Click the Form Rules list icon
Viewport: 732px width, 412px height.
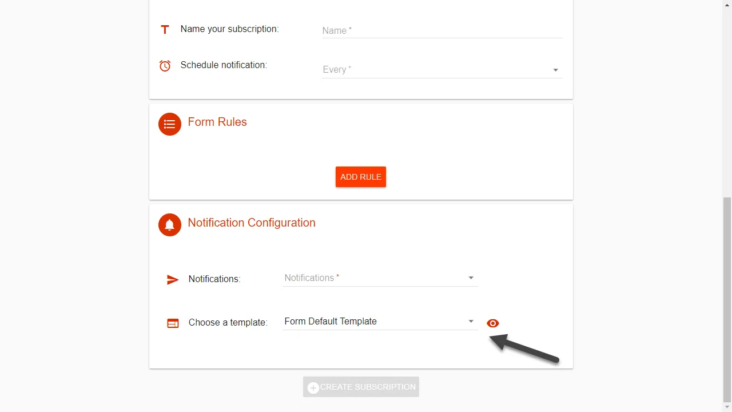(170, 124)
